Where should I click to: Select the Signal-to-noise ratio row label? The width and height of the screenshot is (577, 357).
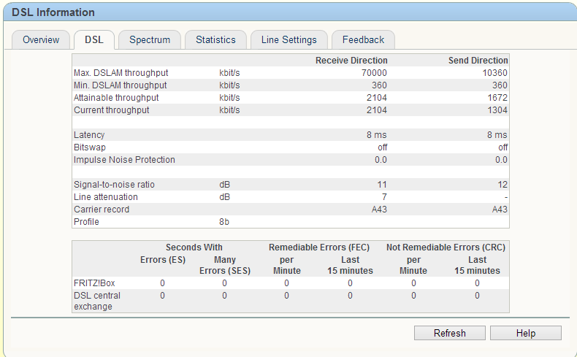pyautogui.click(x=114, y=185)
